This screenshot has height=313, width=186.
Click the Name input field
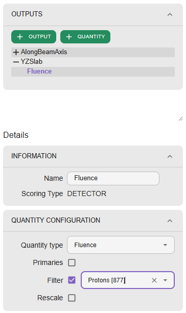(x=113, y=178)
